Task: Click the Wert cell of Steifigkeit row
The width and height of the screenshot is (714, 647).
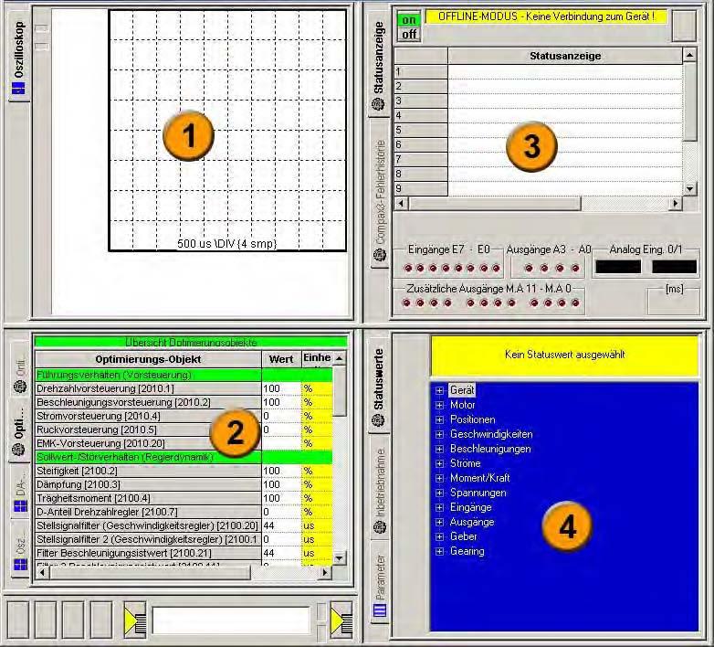Action: pyautogui.click(x=281, y=471)
